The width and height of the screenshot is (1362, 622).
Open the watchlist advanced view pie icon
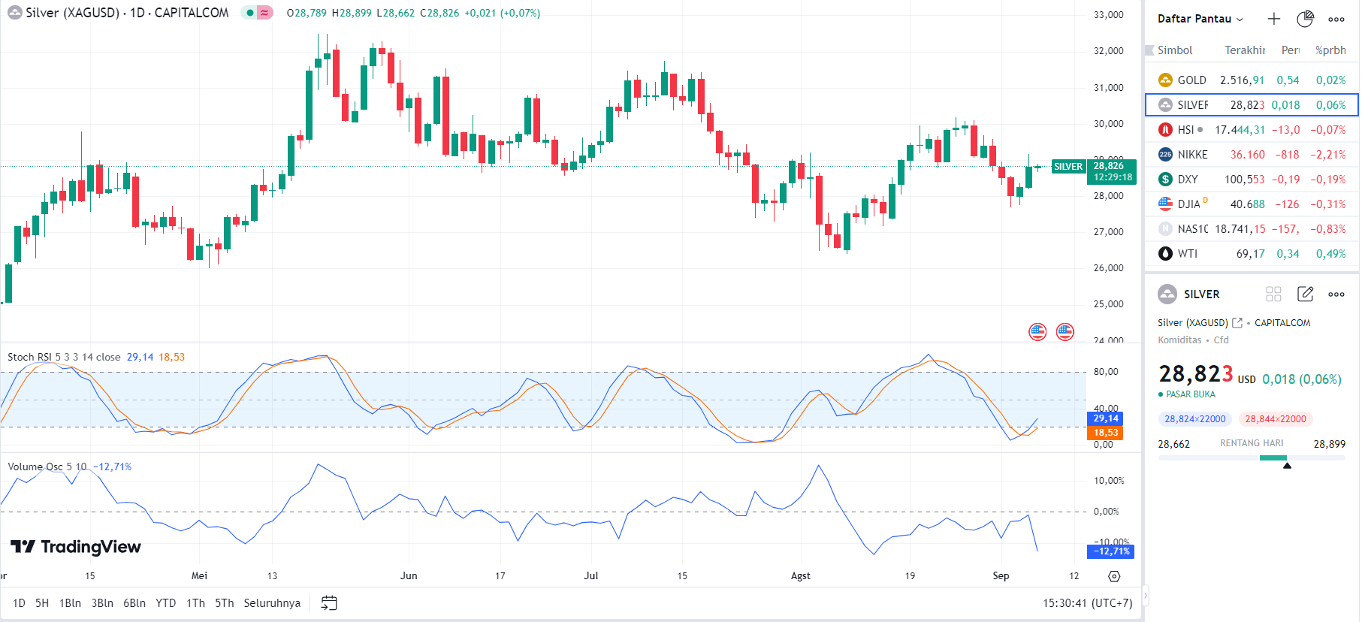click(x=1305, y=19)
